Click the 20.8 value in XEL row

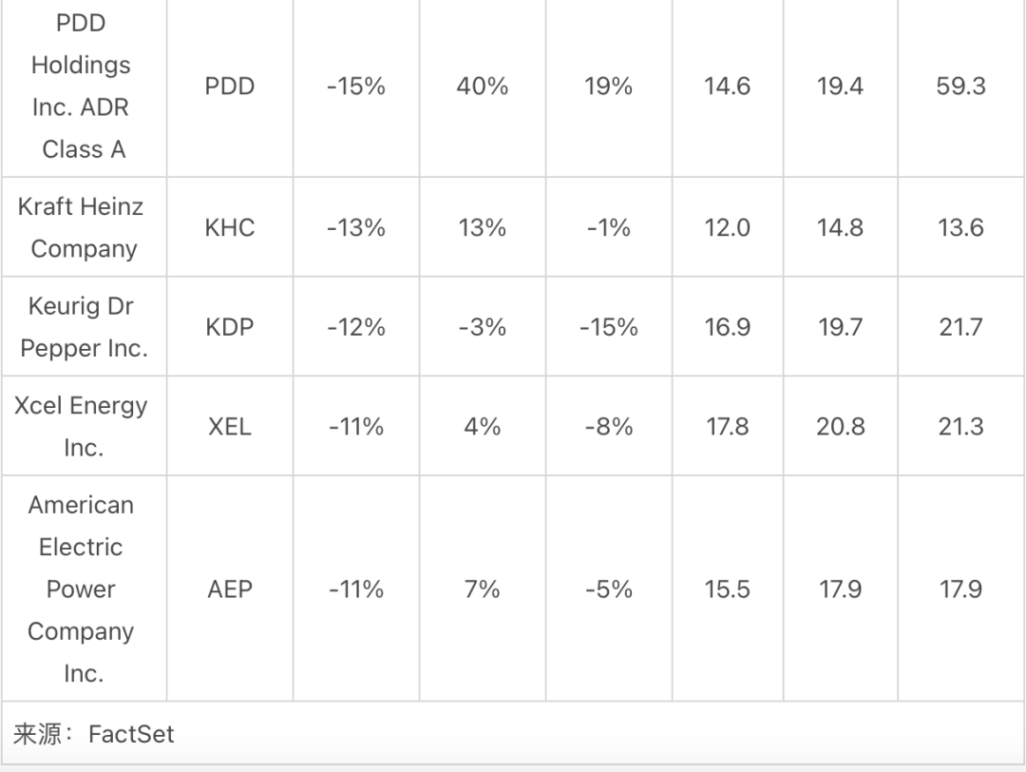(840, 427)
